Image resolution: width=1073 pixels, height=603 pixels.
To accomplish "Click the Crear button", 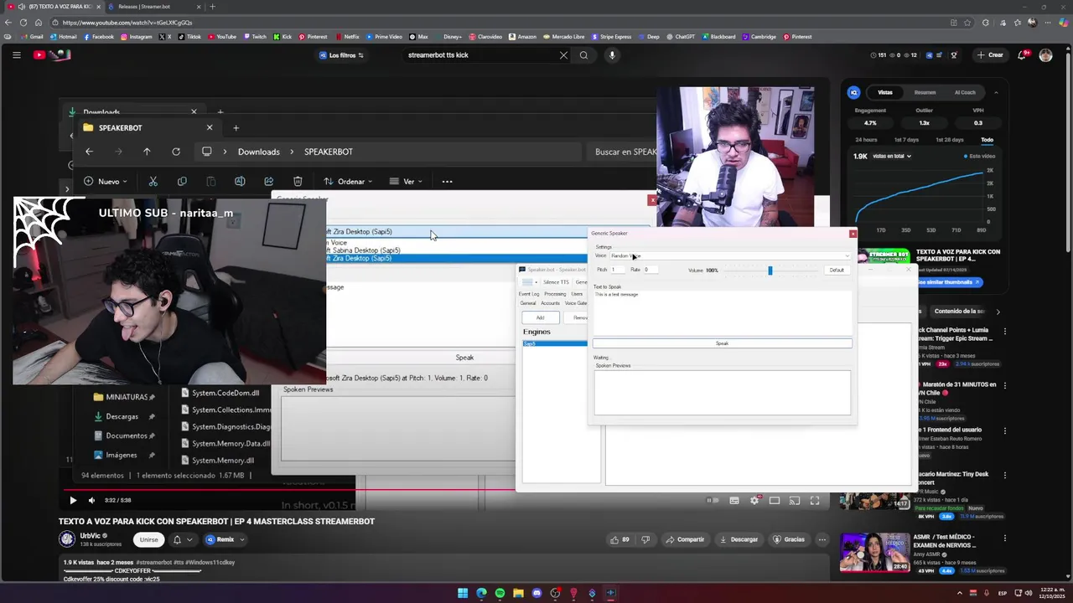I will coord(989,55).
